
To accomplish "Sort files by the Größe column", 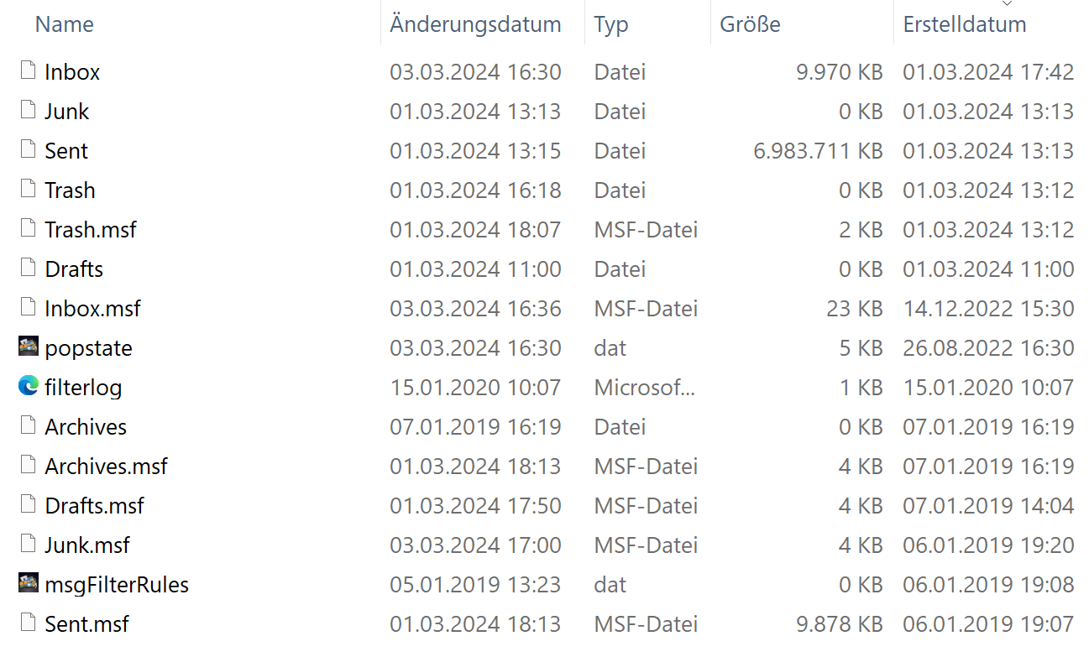I will (x=750, y=24).
